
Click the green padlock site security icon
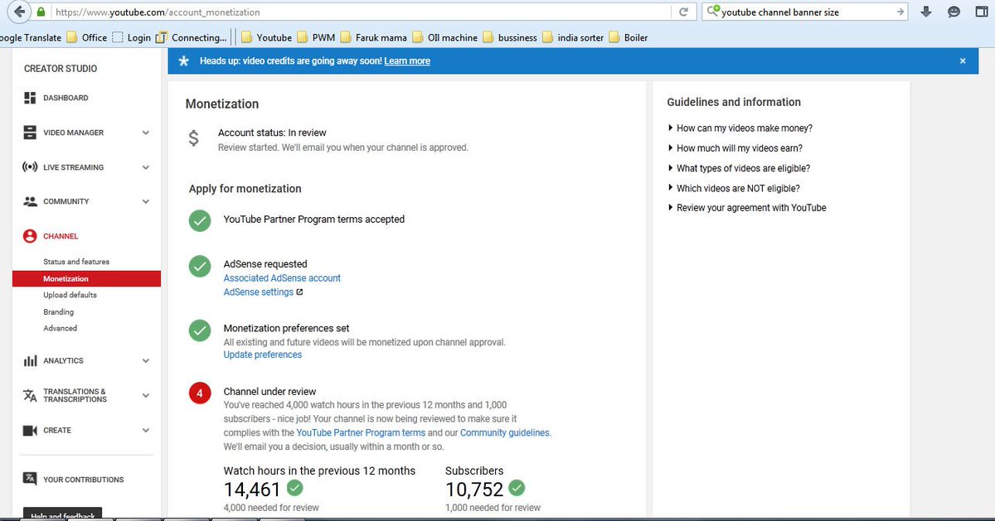coord(41,12)
